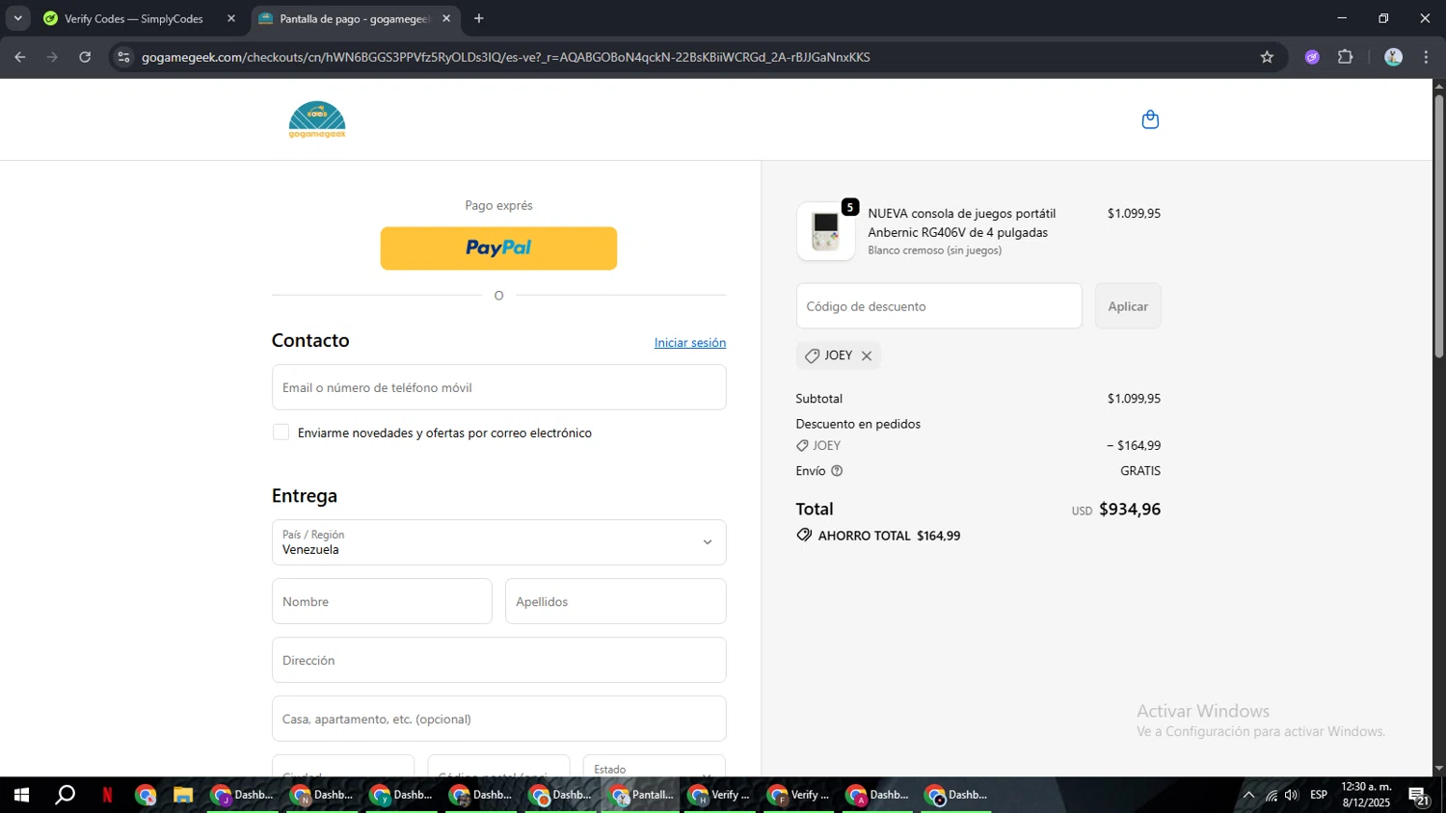The width and height of the screenshot is (1446, 813).
Task: Open the Chrome extensions puzzle icon
Action: (1346, 57)
